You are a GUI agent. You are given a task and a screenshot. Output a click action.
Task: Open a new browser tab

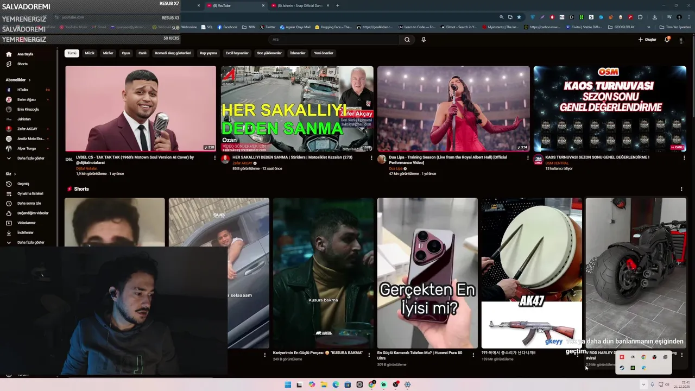[x=338, y=5]
